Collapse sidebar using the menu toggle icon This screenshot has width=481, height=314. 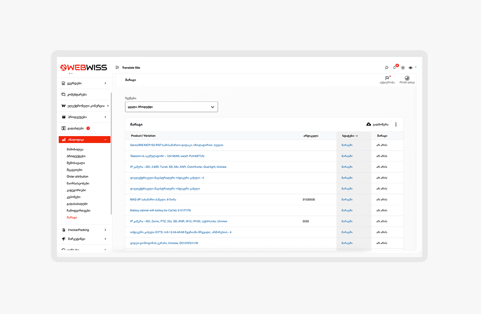click(x=117, y=68)
